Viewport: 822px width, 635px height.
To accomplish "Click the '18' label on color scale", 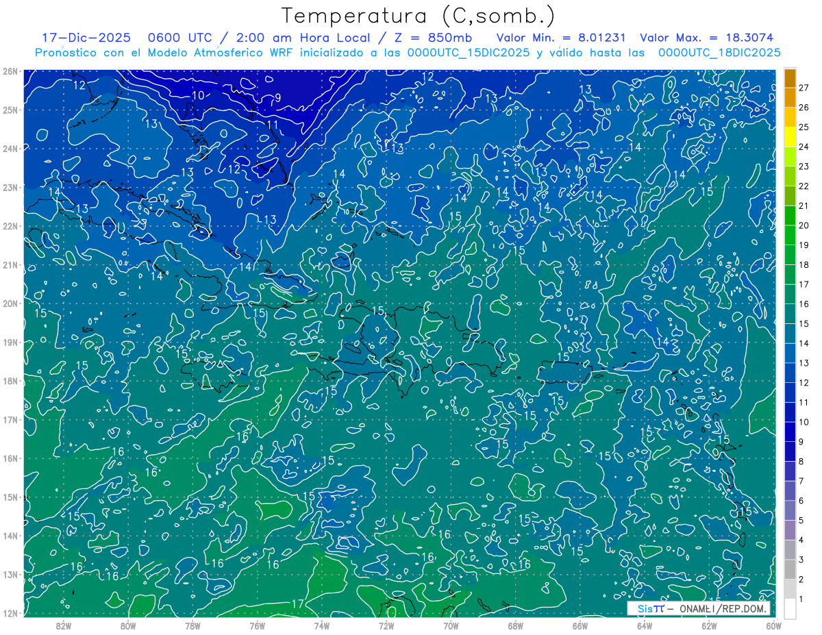I will point(804,264).
